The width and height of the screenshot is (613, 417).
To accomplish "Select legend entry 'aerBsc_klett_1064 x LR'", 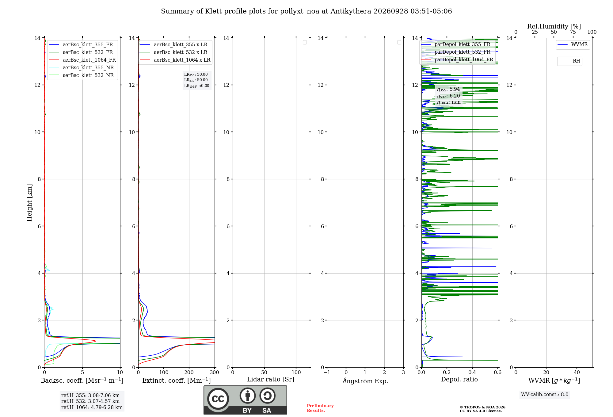I will pos(175,60).
